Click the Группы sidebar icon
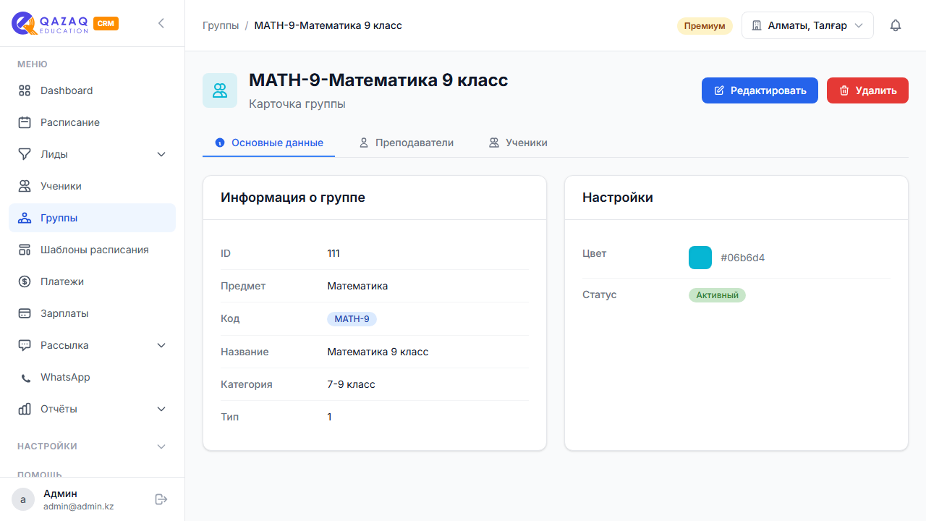Image resolution: width=926 pixels, height=521 pixels. 25,218
